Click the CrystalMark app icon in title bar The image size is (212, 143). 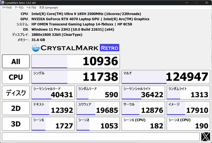(2, 3)
